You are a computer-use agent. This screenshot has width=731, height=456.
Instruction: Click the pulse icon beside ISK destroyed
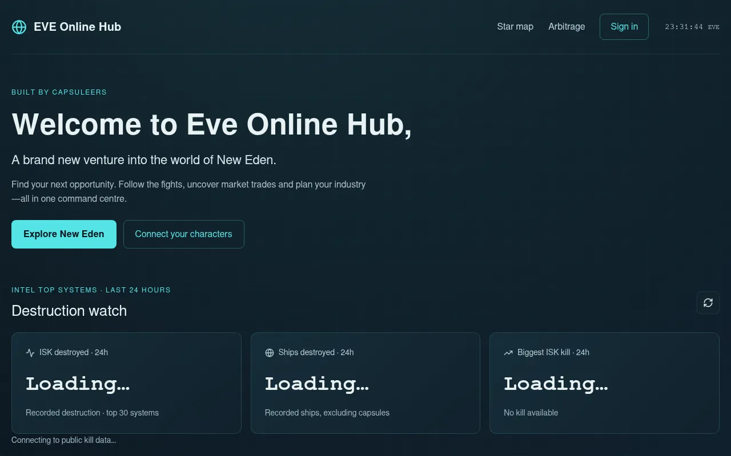[30, 353]
